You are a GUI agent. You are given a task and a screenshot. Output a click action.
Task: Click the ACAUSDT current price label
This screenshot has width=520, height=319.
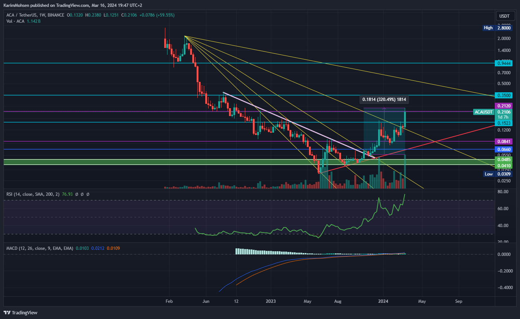[x=484, y=112]
